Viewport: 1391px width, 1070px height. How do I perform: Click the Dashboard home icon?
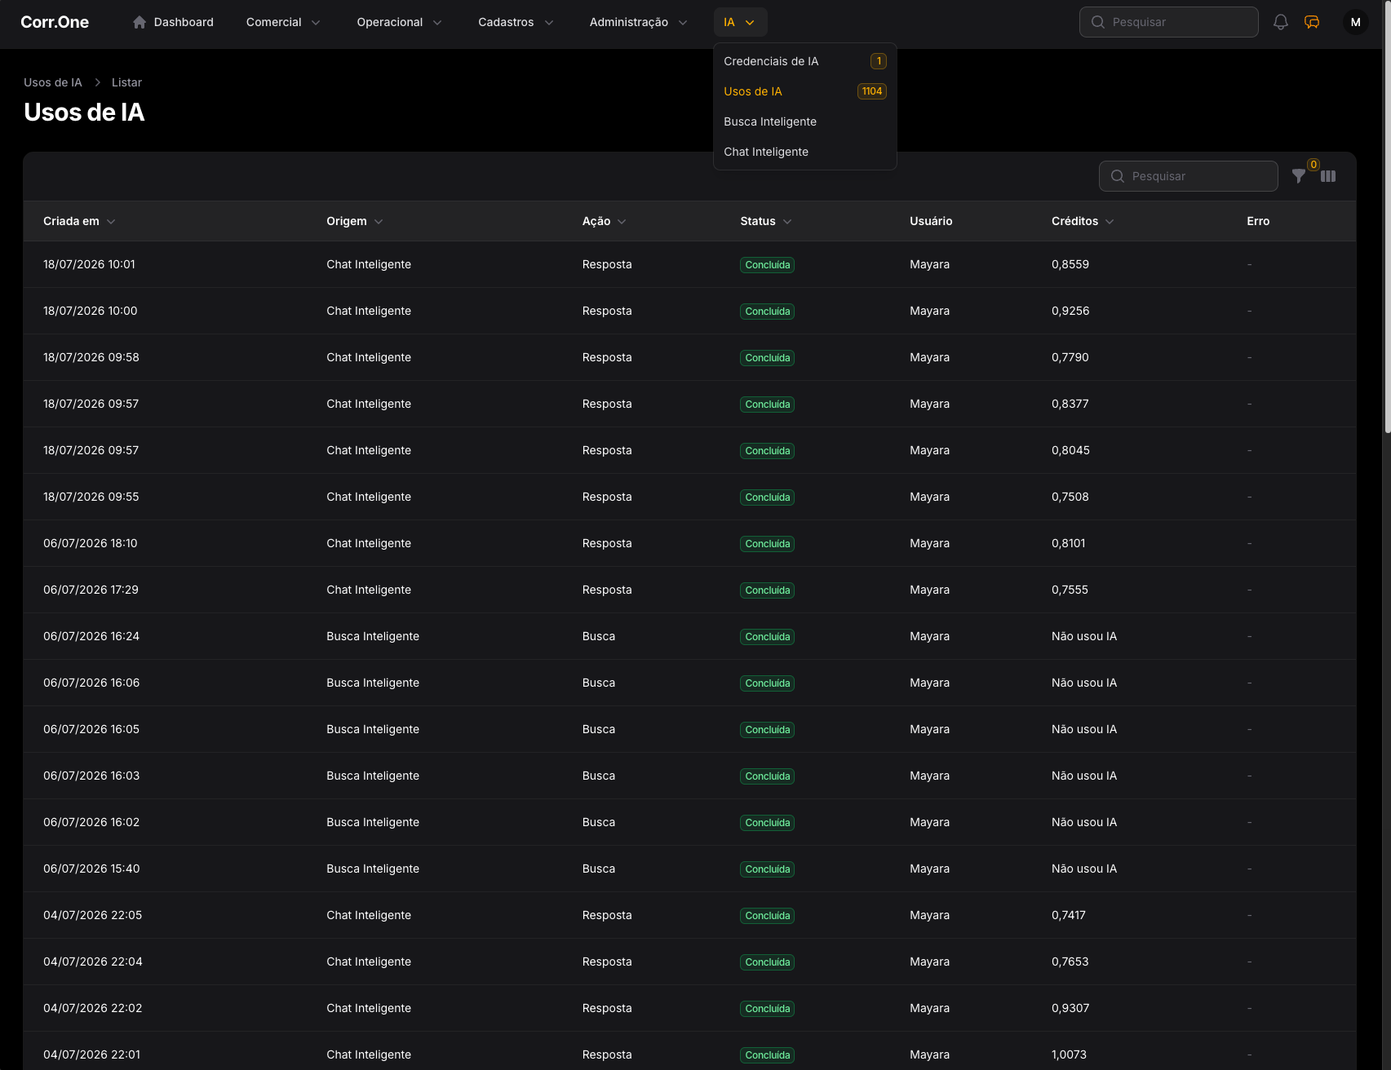(140, 22)
